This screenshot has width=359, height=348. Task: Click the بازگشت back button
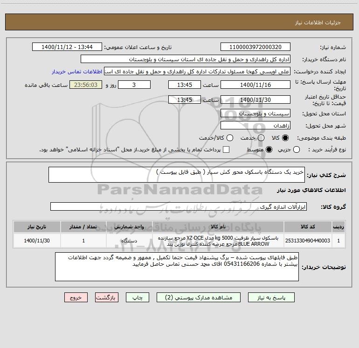pyautogui.click(x=107, y=298)
